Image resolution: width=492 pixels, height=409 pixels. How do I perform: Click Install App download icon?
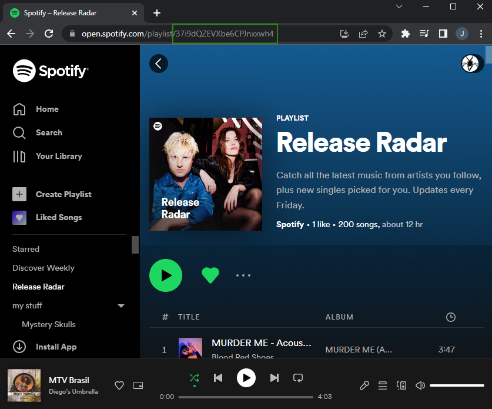(19, 347)
